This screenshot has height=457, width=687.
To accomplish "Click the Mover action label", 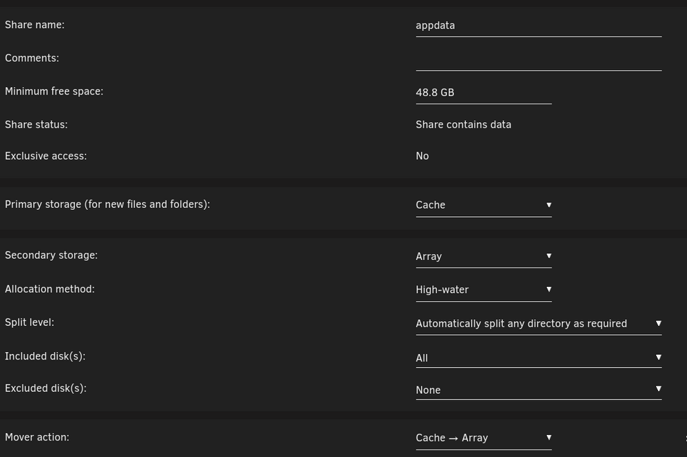I will tap(37, 437).
